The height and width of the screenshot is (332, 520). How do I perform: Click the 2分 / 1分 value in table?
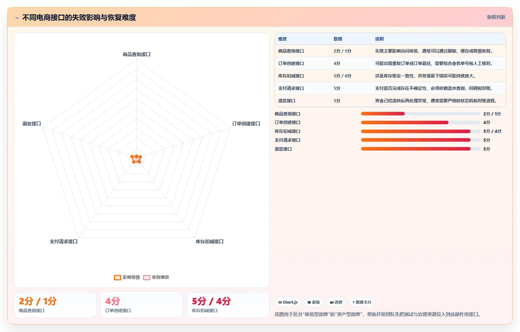tap(343, 51)
